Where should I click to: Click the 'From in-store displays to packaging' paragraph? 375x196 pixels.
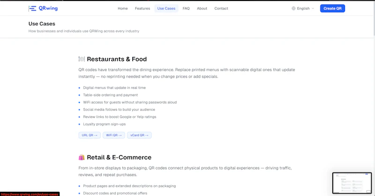pyautogui.click(x=185, y=171)
